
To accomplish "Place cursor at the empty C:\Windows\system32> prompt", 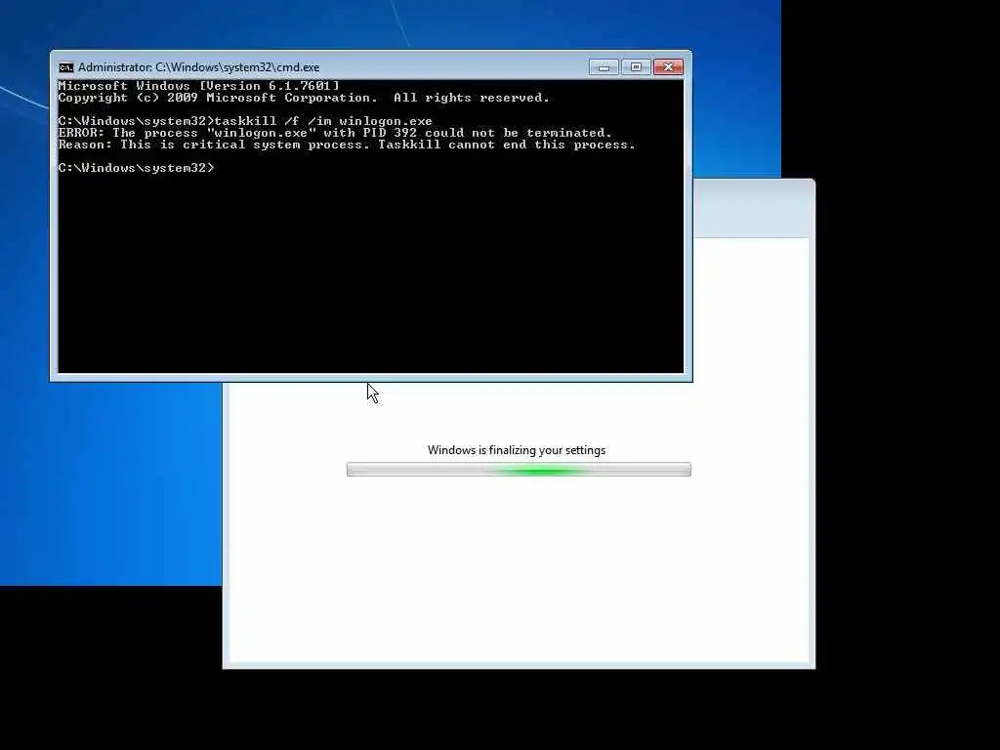I will 137,168.
